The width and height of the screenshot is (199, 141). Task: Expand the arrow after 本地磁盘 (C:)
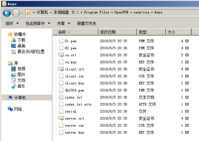click(81, 12)
